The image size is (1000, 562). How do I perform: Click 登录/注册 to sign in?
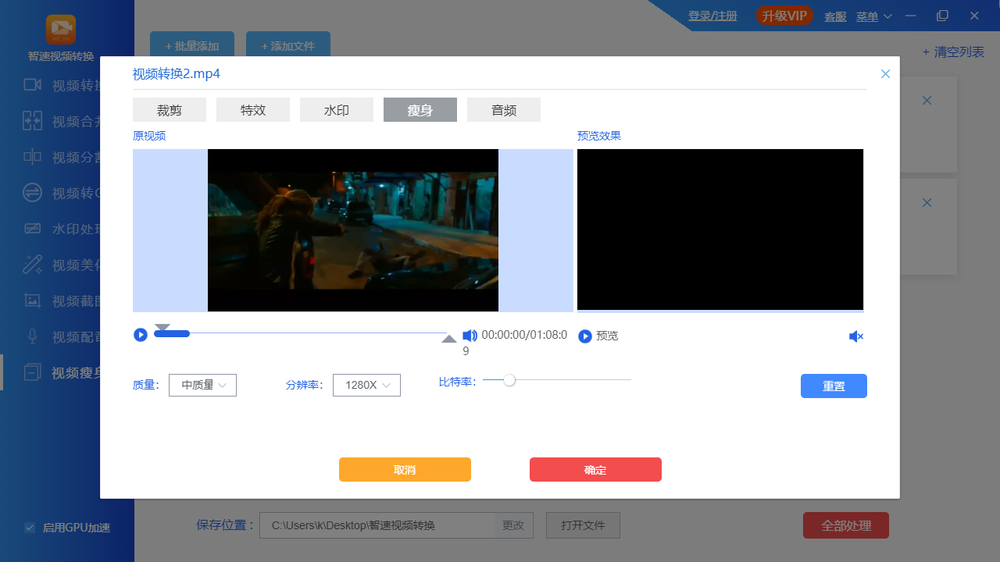click(712, 15)
